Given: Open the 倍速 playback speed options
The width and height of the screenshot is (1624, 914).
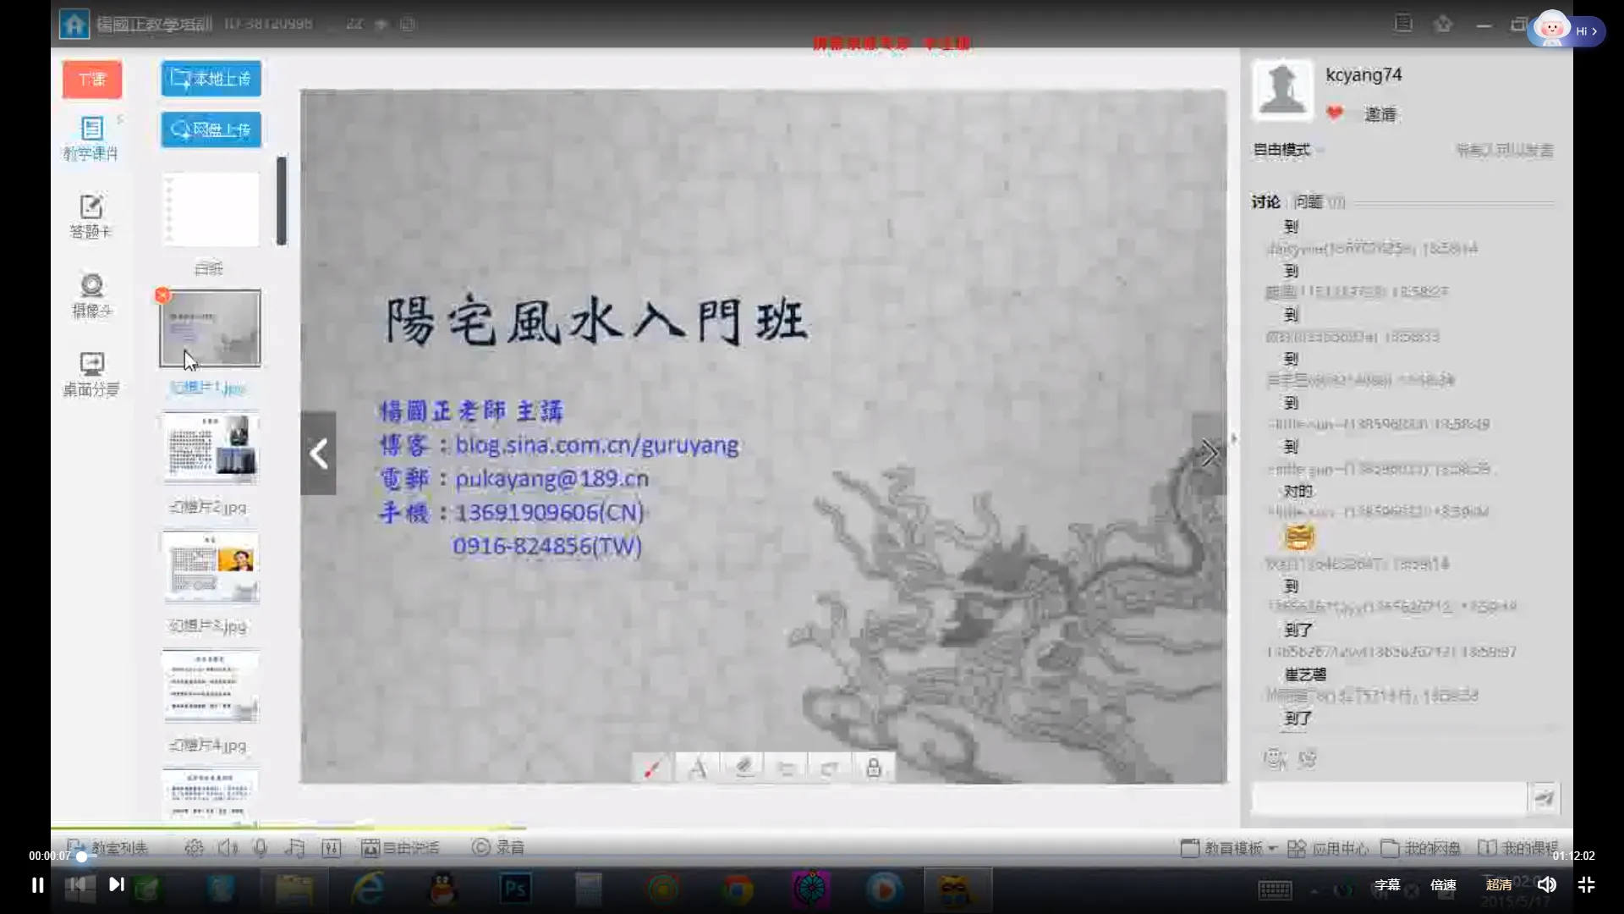Looking at the screenshot, I should (x=1443, y=884).
